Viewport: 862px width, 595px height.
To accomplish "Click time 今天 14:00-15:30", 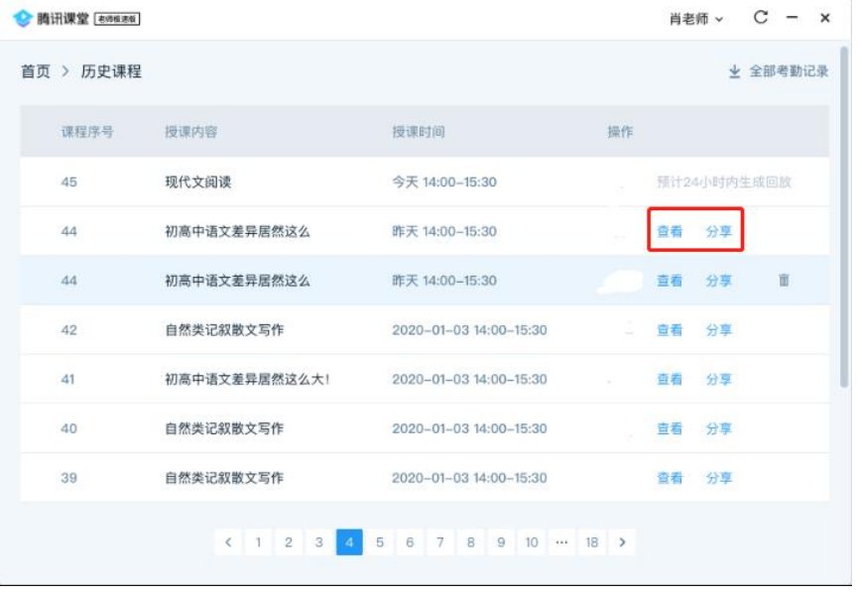I will click(444, 181).
